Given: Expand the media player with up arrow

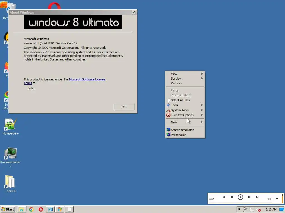Looking at the screenshot, I should click(x=277, y=199).
